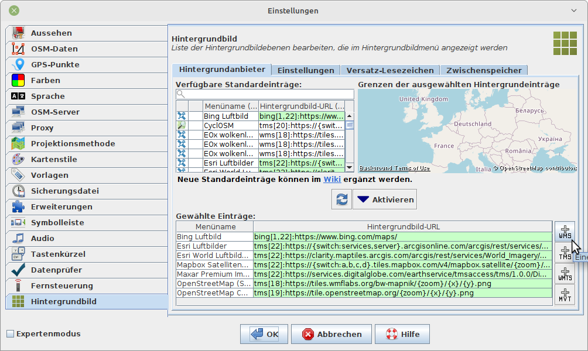
Task: Click the add TMS layer button
Action: [x=565, y=253]
